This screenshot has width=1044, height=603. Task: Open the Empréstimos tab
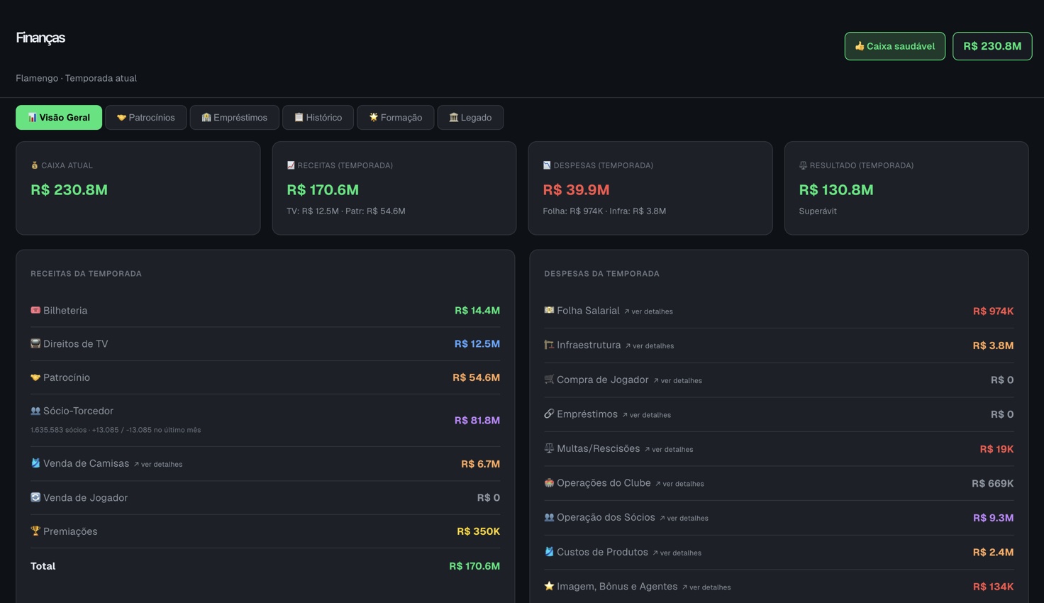click(x=235, y=118)
